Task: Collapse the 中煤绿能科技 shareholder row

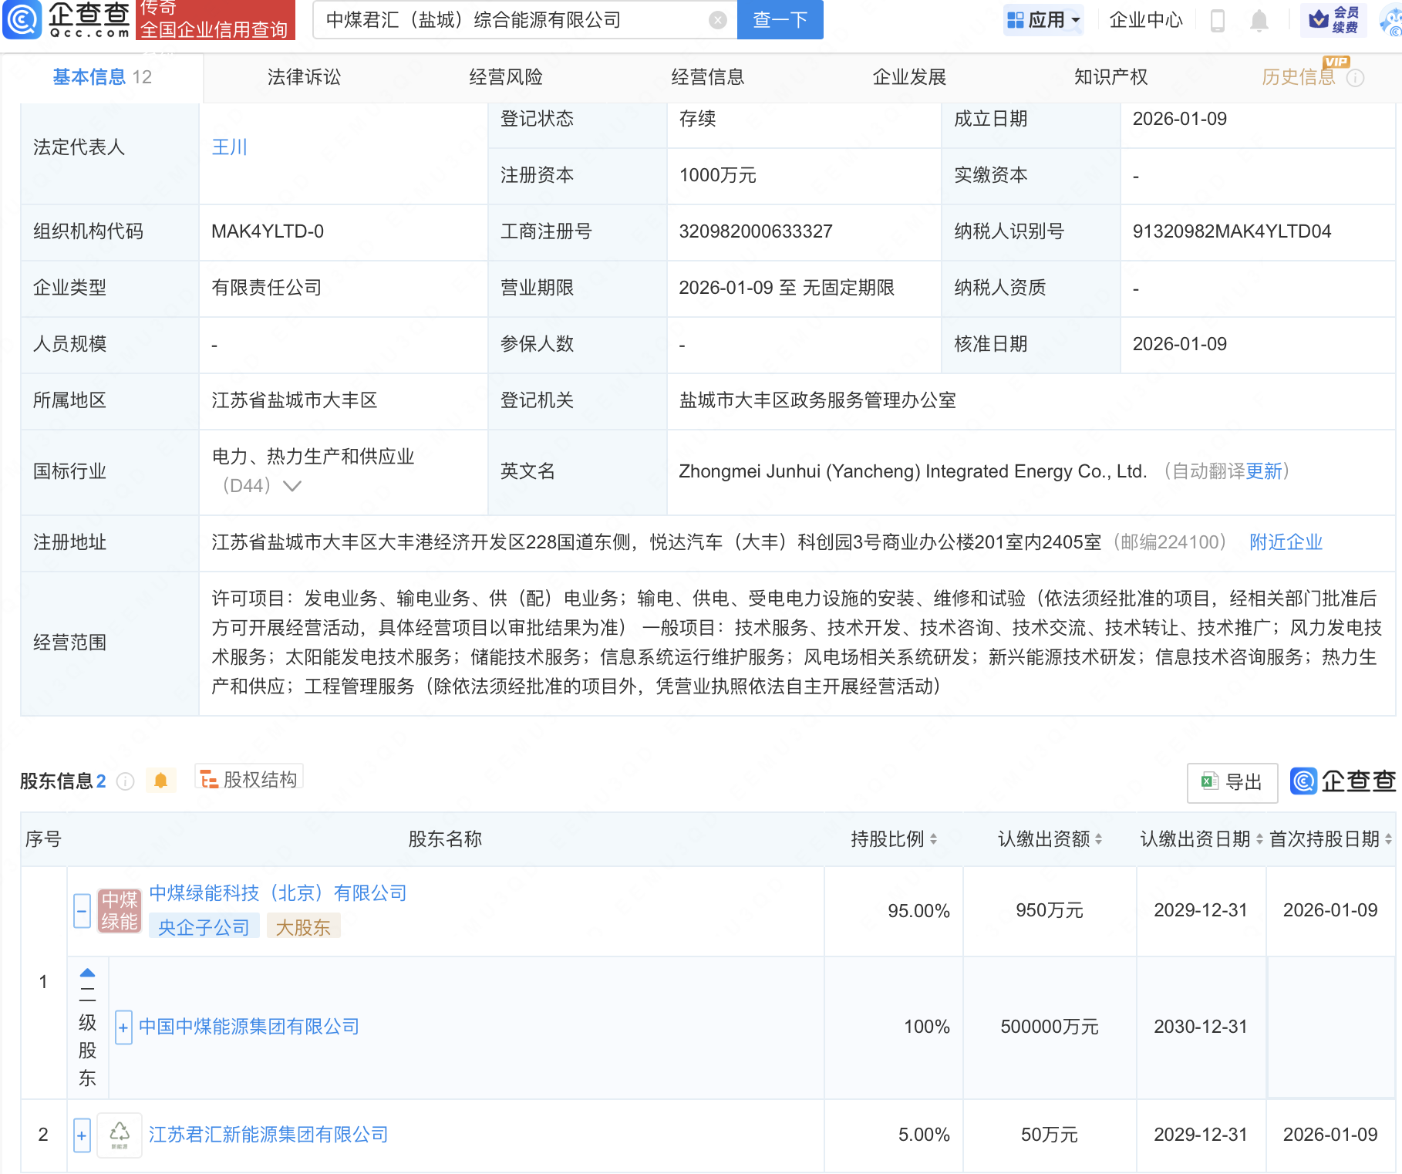Action: click(x=83, y=911)
